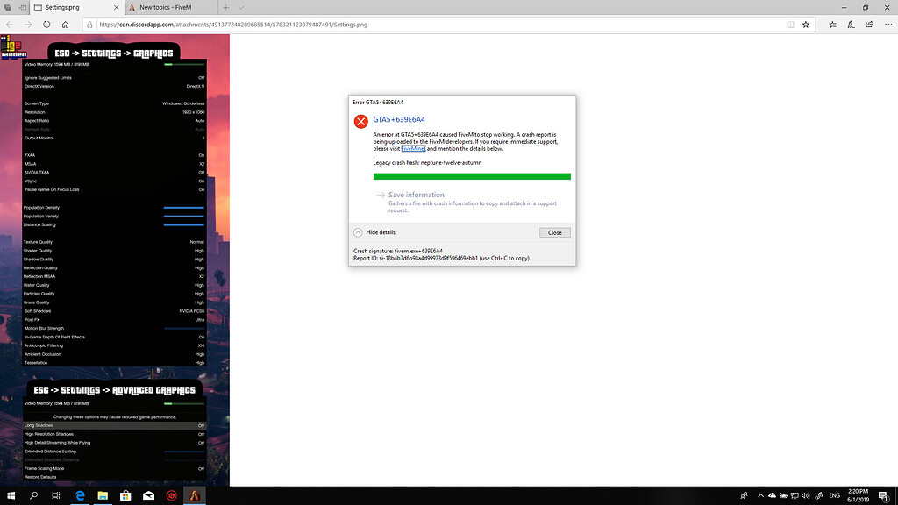The width and height of the screenshot is (898, 505).
Task: Open Task View
Action: [55, 495]
